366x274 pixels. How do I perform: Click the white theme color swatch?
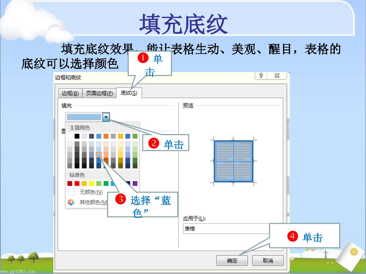pos(70,136)
